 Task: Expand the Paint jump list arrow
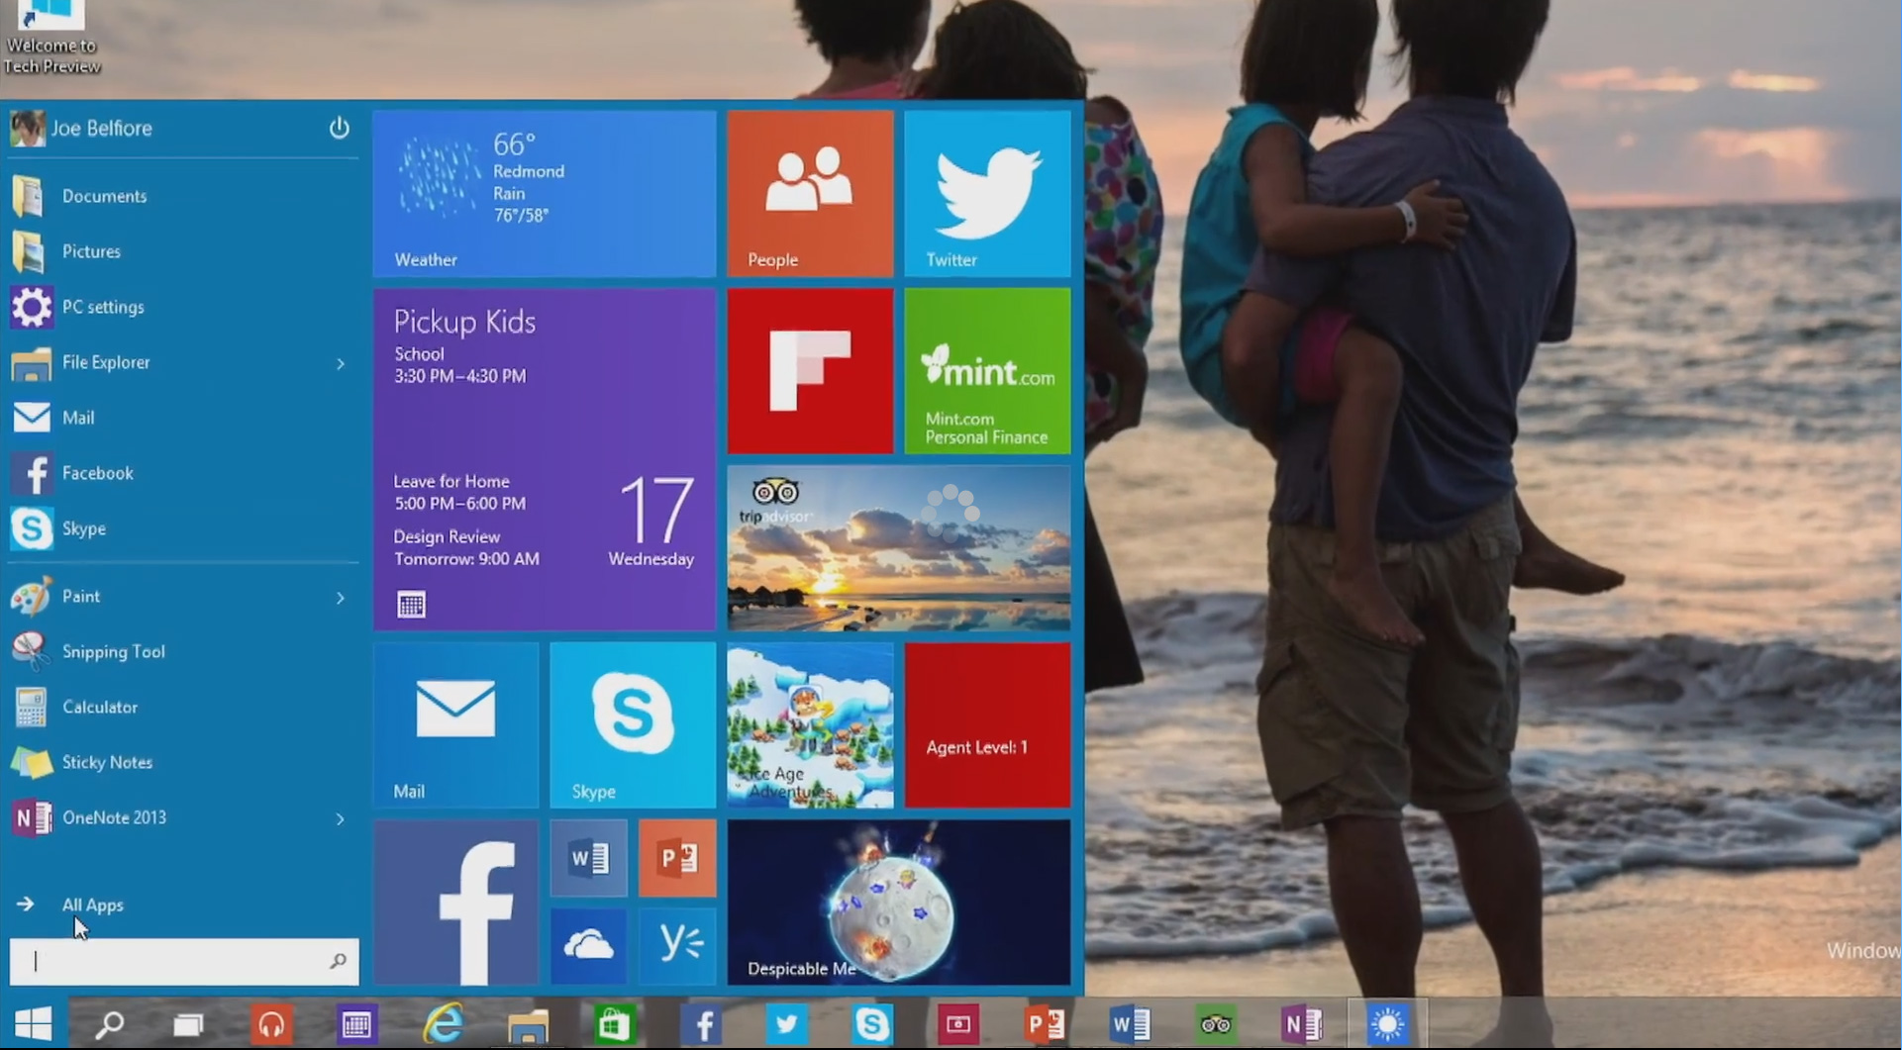340,598
